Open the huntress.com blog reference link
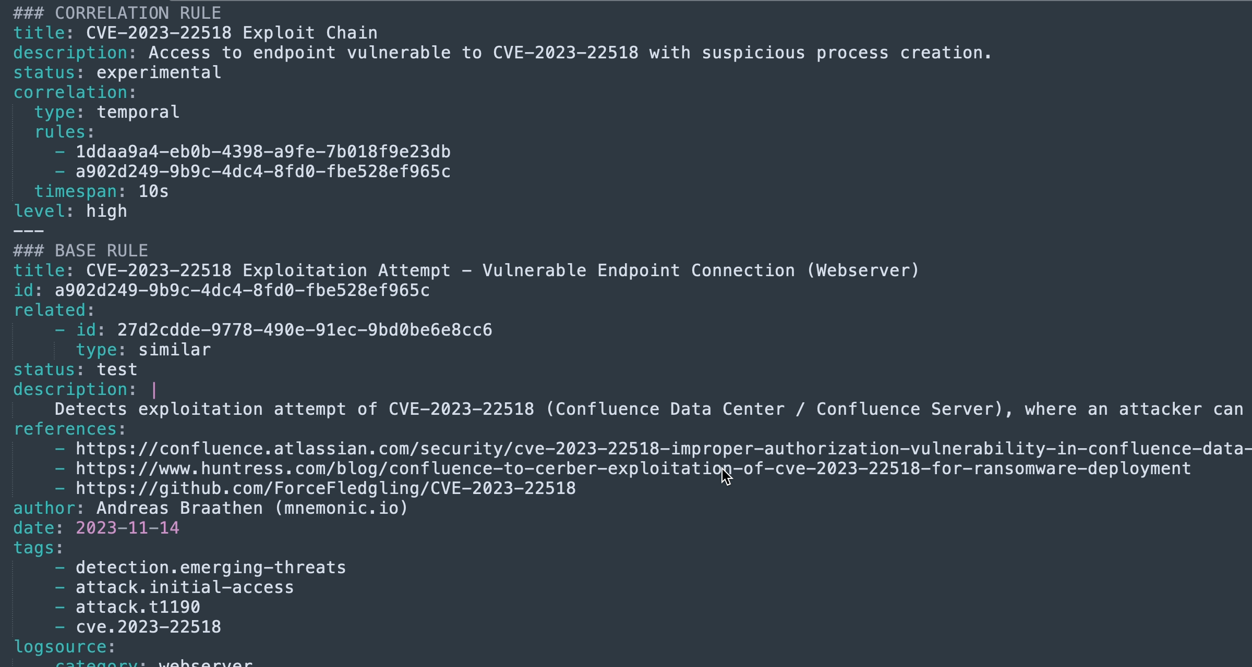The width and height of the screenshot is (1252, 667). (x=633, y=468)
